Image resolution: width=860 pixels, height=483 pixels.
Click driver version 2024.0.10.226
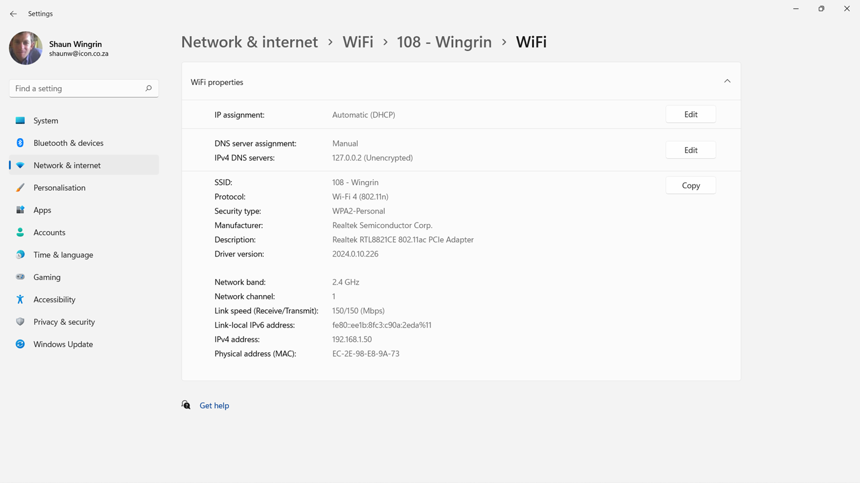pyautogui.click(x=356, y=254)
